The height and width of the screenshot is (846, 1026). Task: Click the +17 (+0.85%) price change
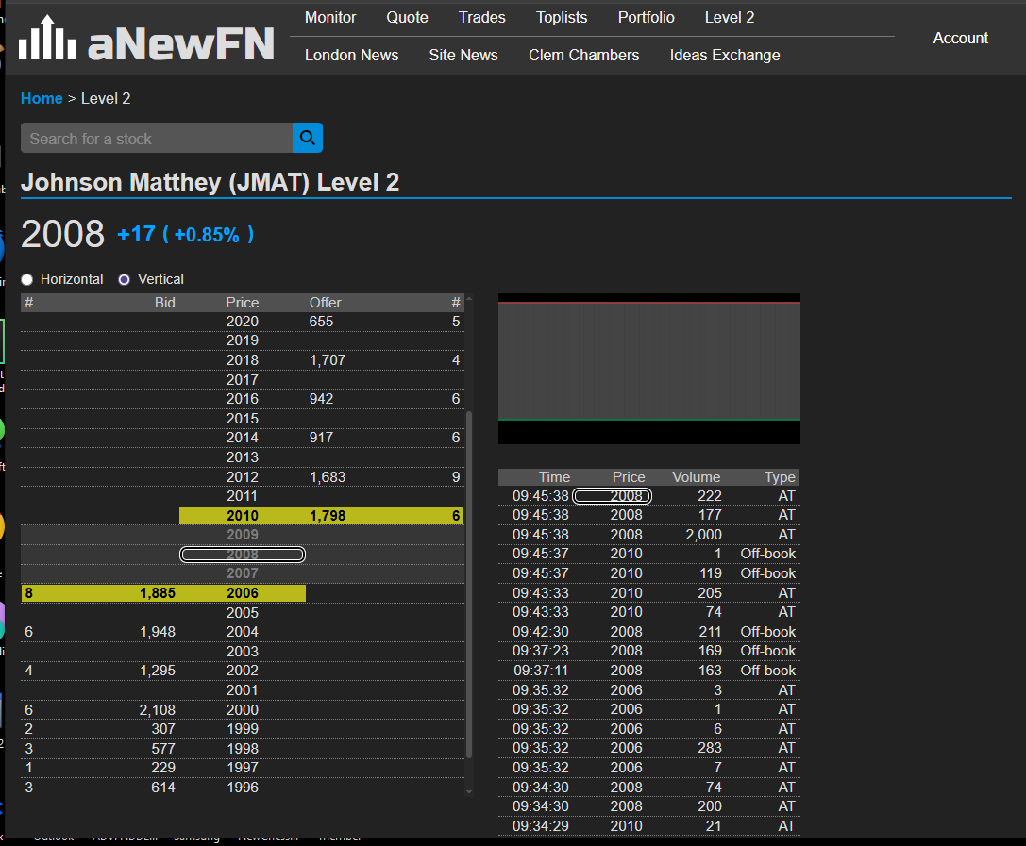185,234
